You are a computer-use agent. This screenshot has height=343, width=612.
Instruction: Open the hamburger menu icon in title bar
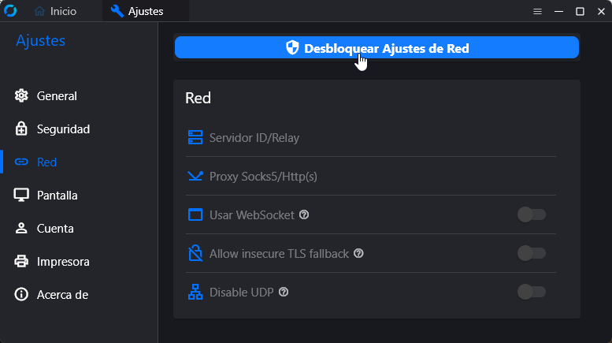click(538, 11)
